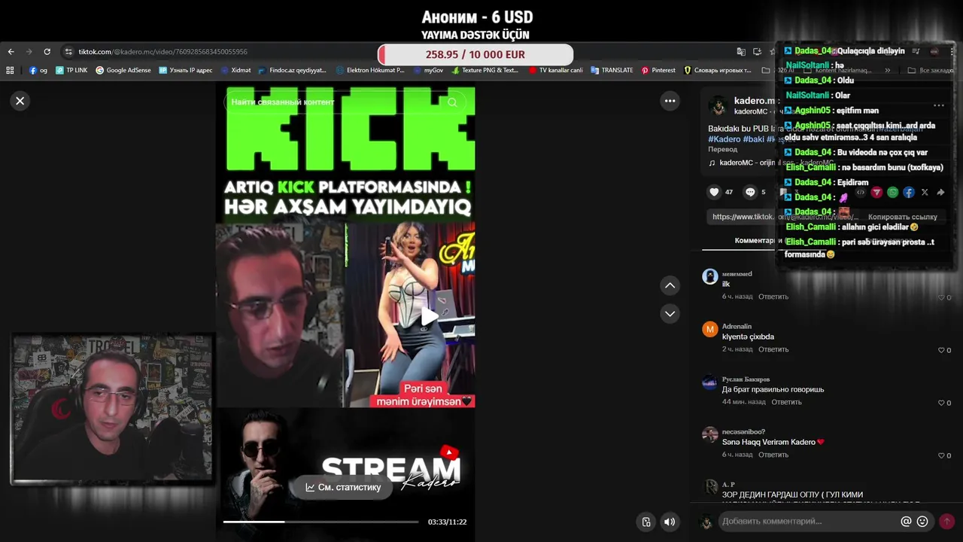Mute the video using the speaker icon
The width and height of the screenshot is (963, 542).
670,522
